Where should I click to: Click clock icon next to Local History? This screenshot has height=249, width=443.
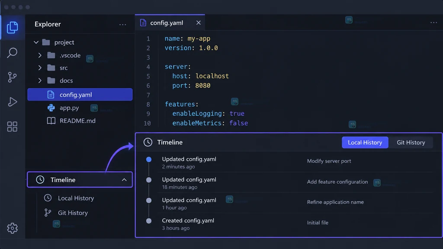(x=48, y=198)
